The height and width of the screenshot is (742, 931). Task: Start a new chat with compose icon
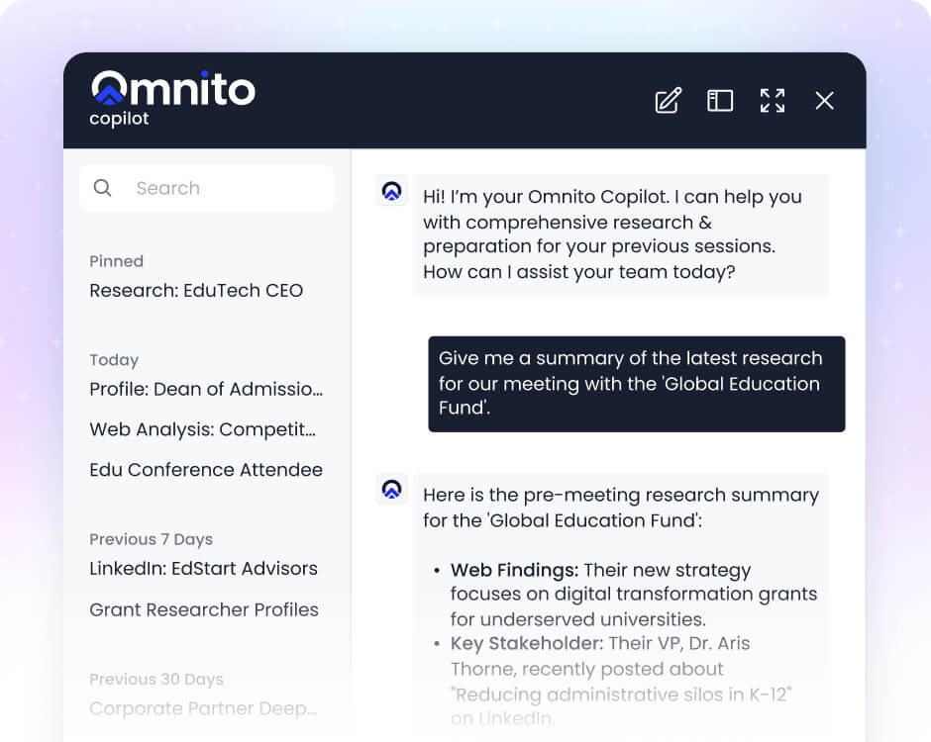click(668, 100)
